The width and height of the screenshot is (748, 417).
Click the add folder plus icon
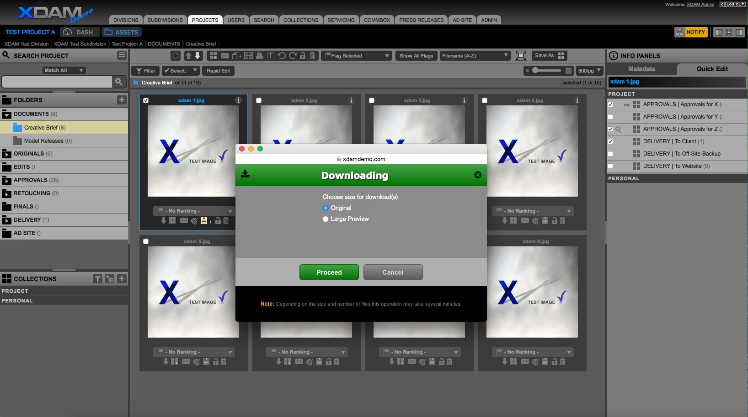pos(122,100)
